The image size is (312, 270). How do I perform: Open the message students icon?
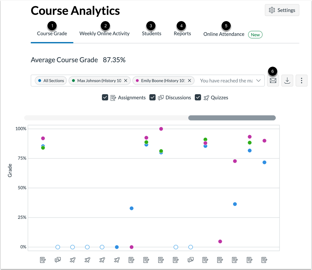tap(273, 80)
